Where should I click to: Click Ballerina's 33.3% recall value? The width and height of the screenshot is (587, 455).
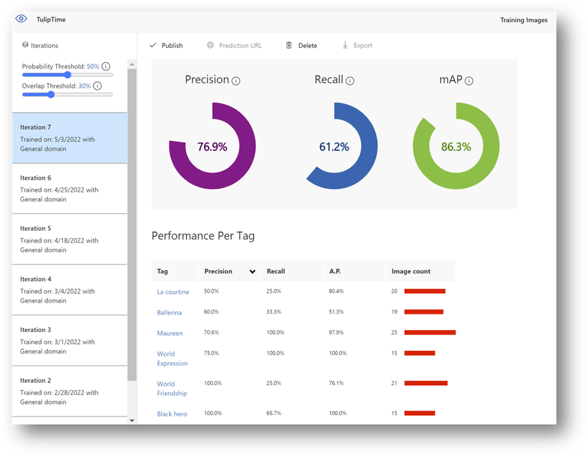(x=274, y=312)
